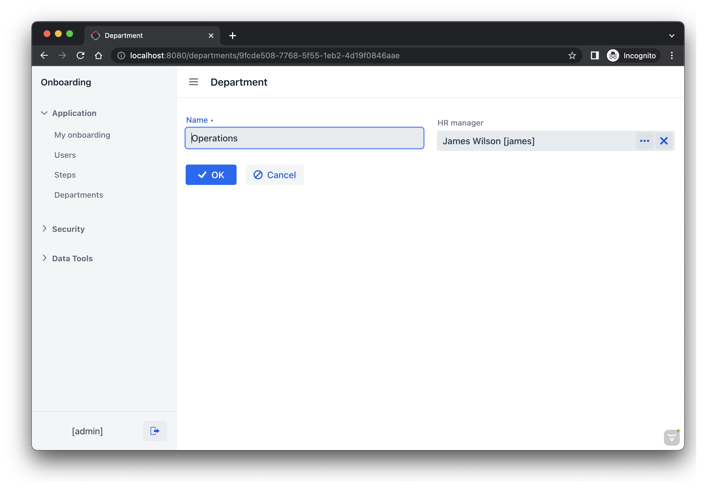Go to the browser home icon
Image resolution: width=716 pixels, height=492 pixels.
tap(98, 55)
